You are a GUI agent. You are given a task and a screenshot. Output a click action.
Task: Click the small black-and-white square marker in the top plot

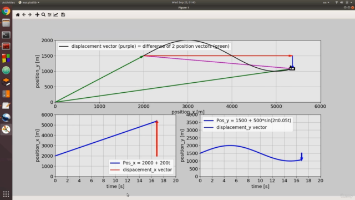pos(292,68)
